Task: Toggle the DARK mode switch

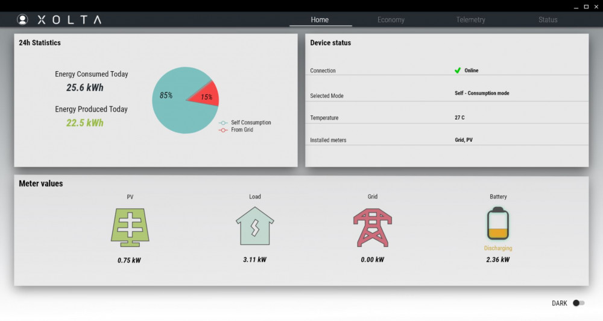Action: pos(578,304)
